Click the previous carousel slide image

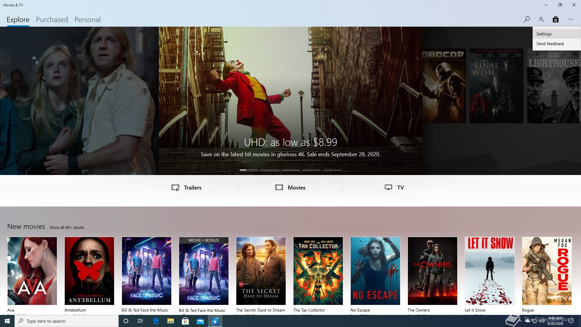tap(79, 101)
